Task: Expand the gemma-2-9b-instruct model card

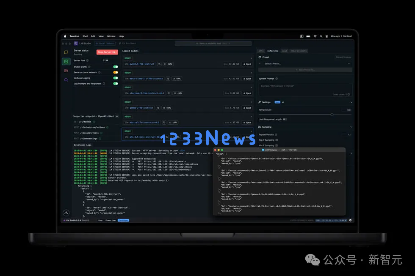Action: point(251,102)
